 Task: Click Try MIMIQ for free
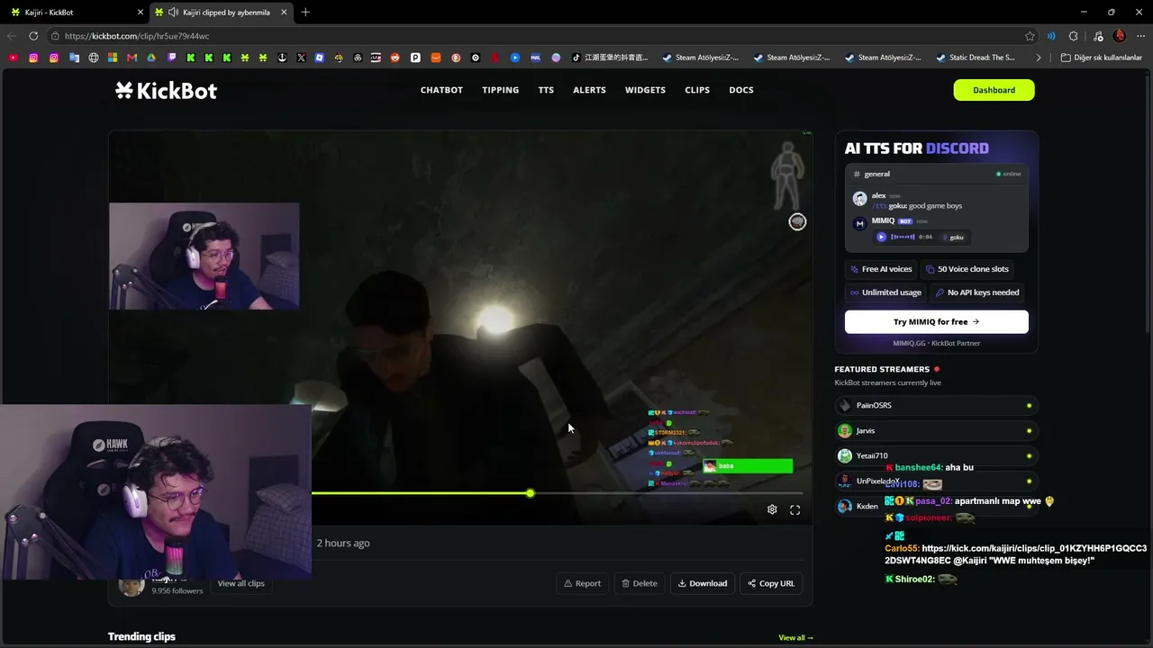pyautogui.click(x=936, y=321)
